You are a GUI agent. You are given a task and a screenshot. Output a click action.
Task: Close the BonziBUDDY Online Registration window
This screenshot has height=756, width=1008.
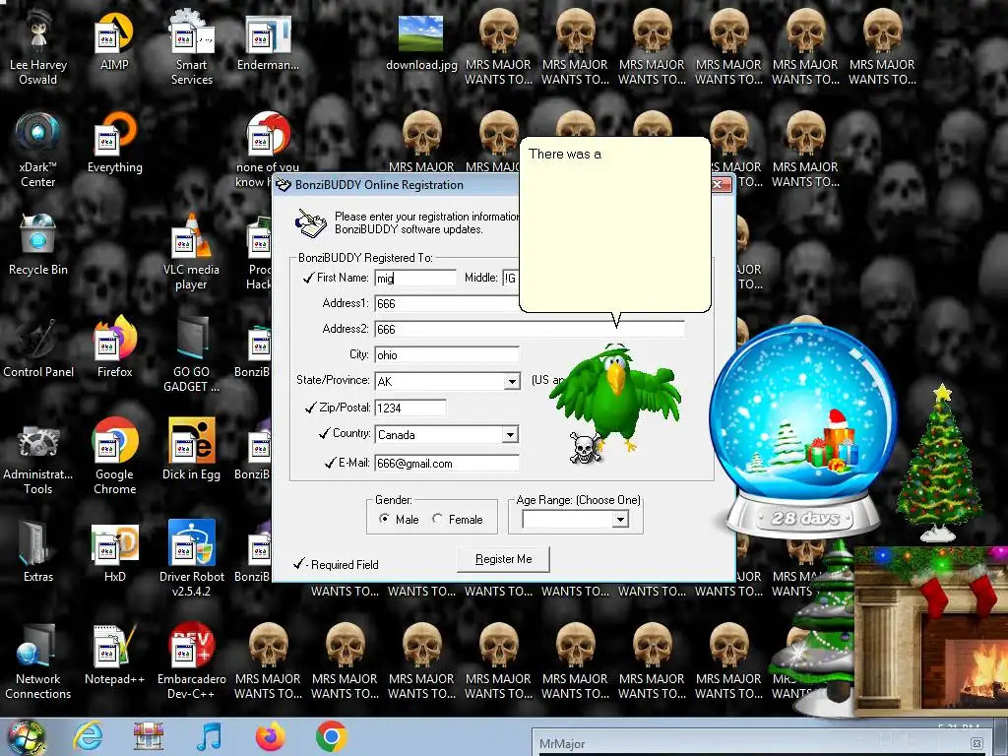pos(722,185)
